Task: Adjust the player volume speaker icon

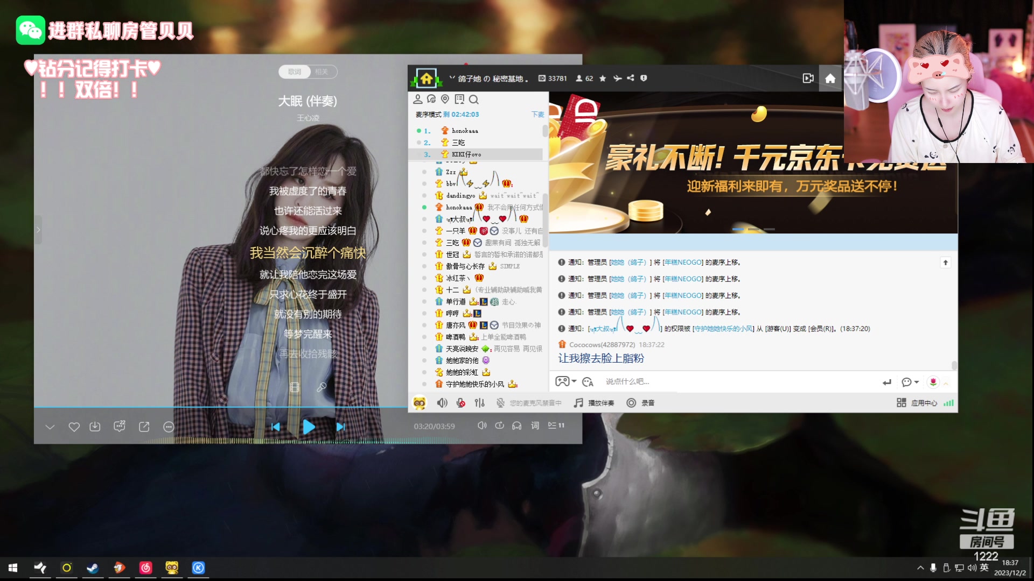Action: click(x=482, y=426)
